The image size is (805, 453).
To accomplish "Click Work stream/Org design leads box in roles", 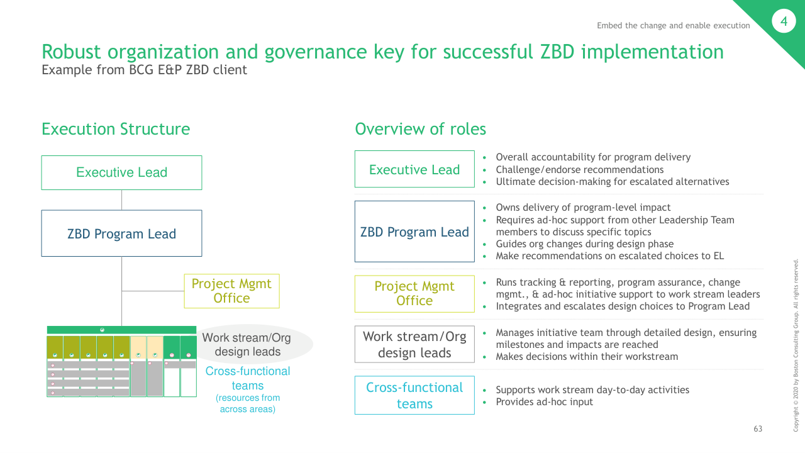I will point(414,344).
